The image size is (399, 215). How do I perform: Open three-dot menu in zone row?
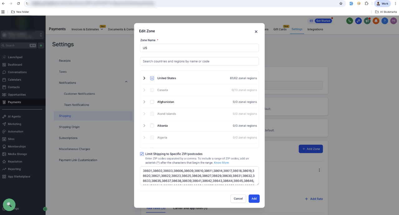coord(319,170)
